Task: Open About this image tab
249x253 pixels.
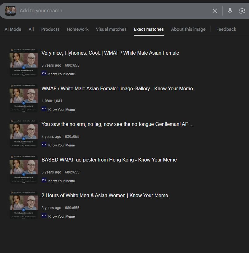Action: (x=188, y=29)
